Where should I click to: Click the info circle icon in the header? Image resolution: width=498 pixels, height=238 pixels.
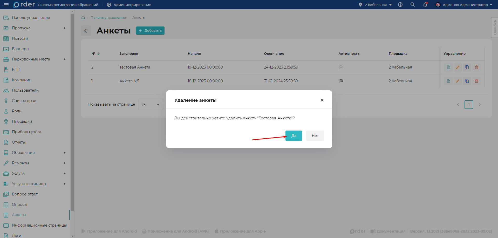point(400,5)
